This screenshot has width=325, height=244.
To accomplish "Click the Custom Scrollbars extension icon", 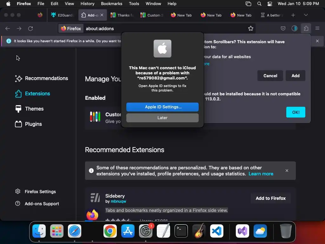I will click(95, 117).
